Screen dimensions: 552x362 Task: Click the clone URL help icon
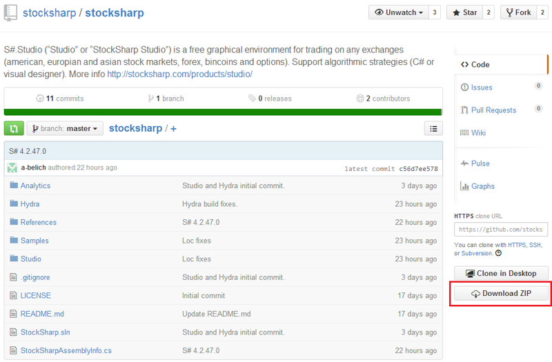[499, 253]
